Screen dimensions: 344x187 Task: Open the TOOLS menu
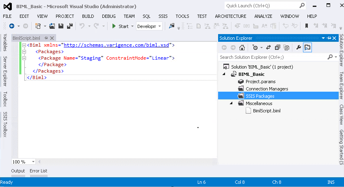(x=182, y=16)
